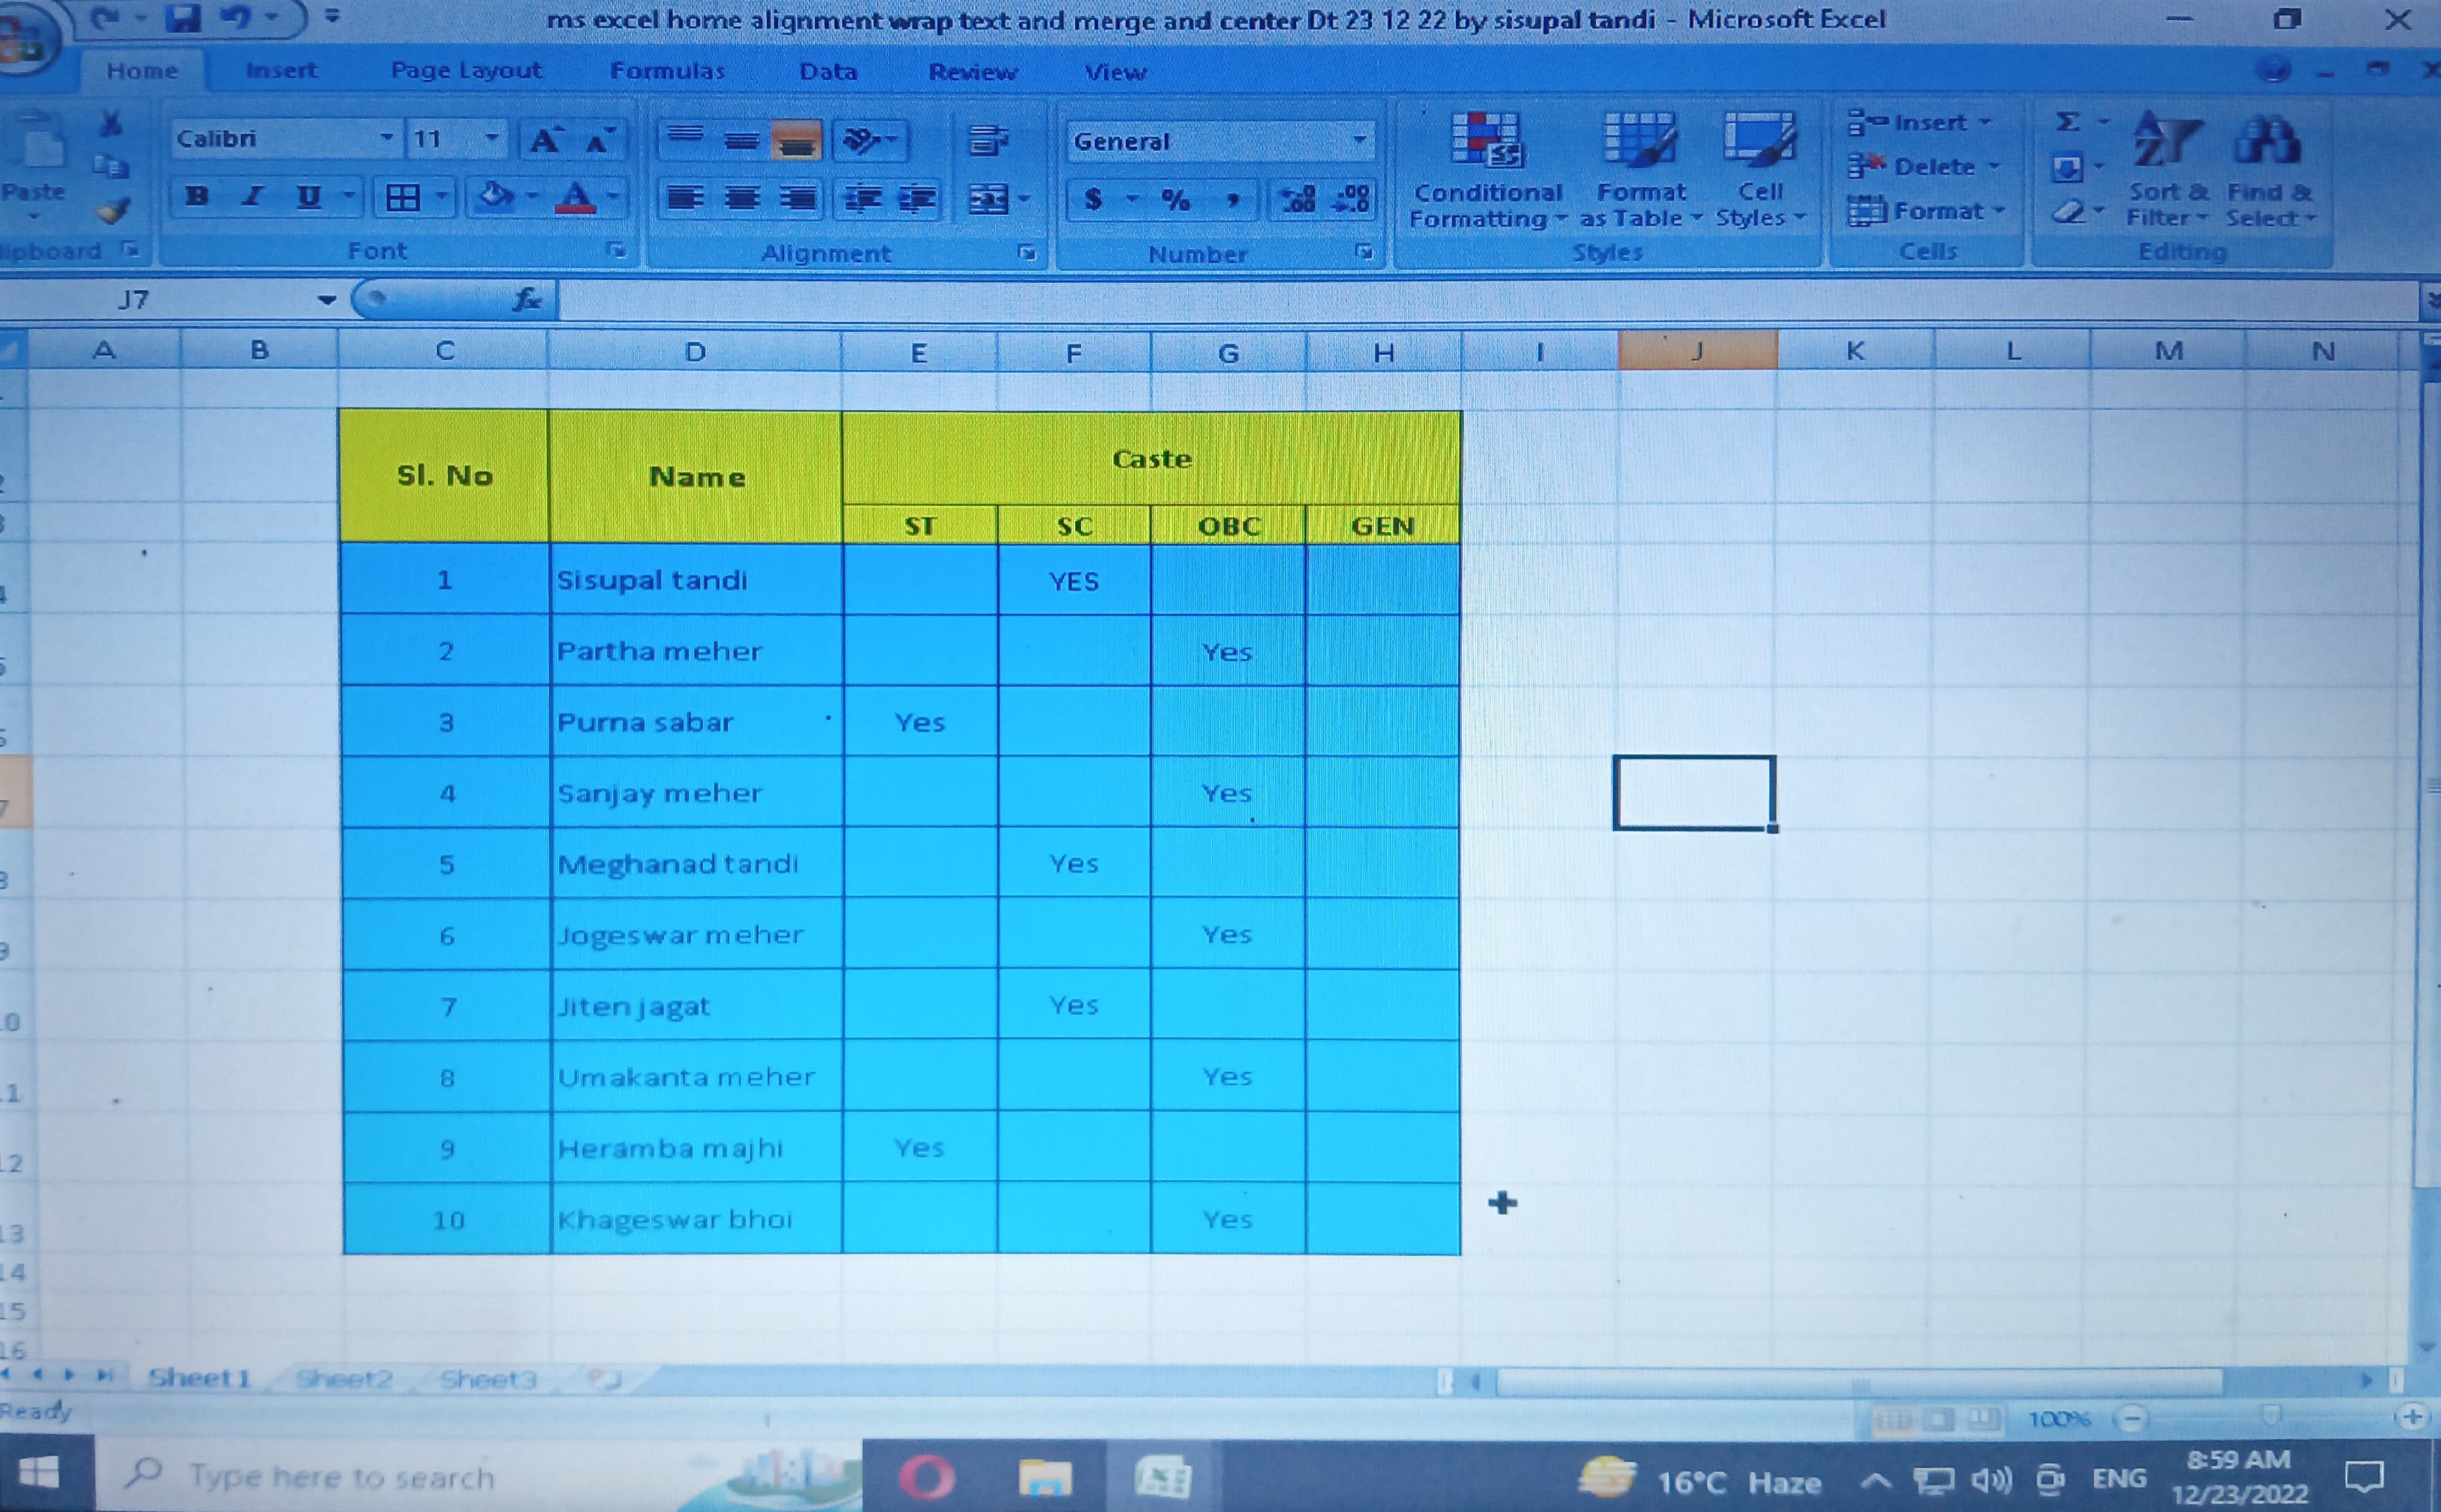The height and width of the screenshot is (1512, 2441).
Task: Switch to Sheet2 worksheet
Action: 344,1379
